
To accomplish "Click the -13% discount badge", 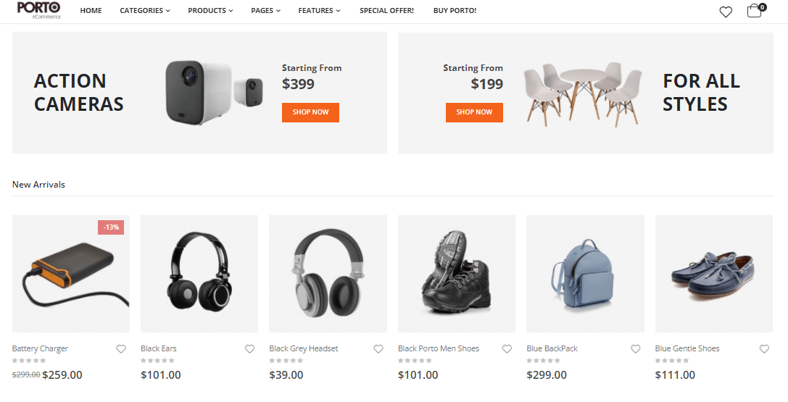I will tap(111, 227).
